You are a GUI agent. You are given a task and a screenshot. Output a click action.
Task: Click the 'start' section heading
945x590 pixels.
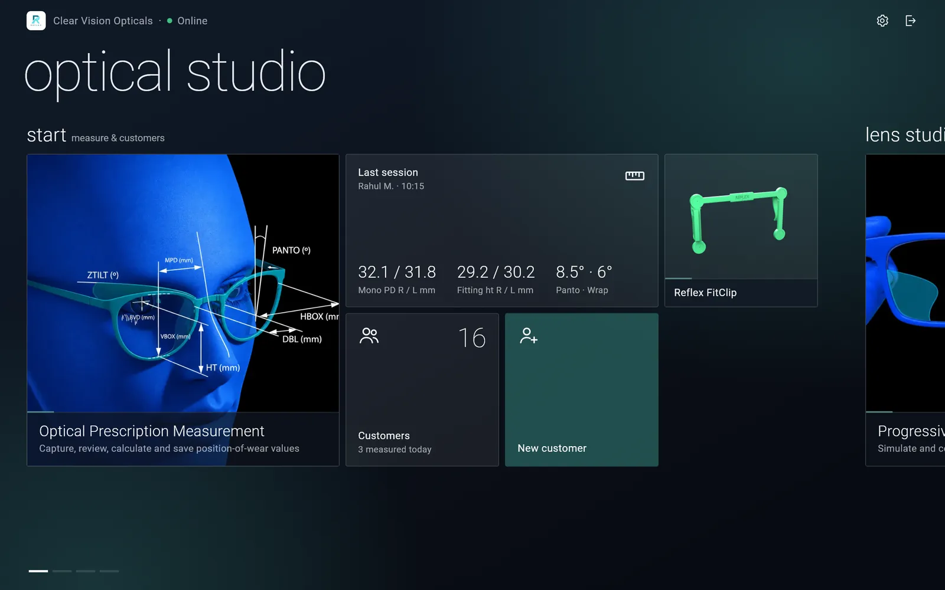[x=47, y=135]
